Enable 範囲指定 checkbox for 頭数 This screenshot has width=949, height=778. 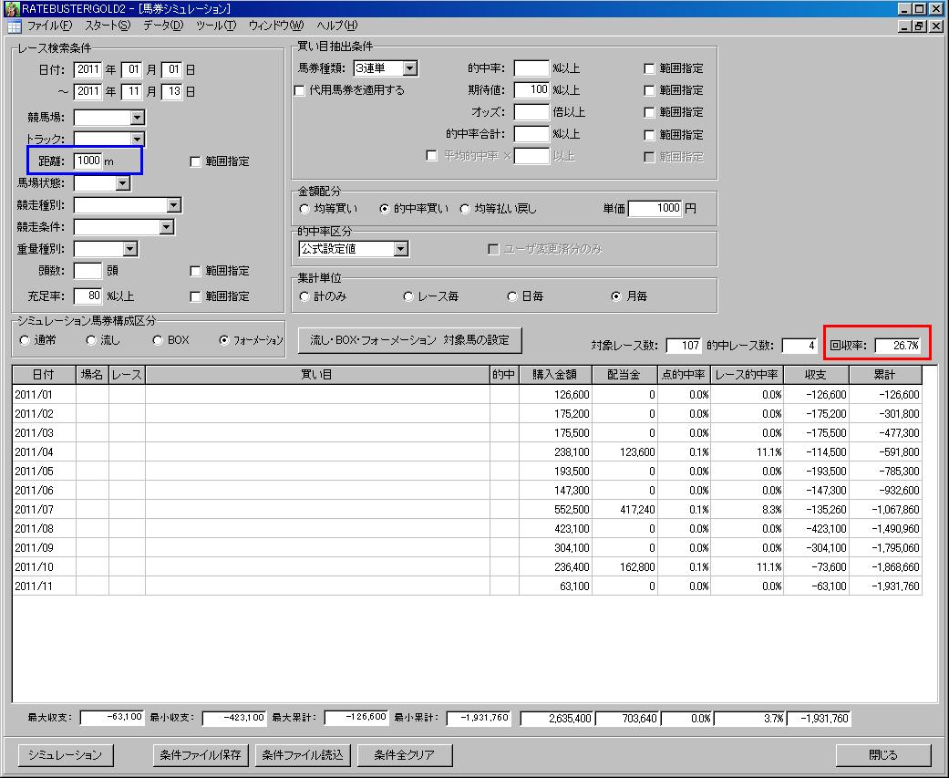coord(195,271)
